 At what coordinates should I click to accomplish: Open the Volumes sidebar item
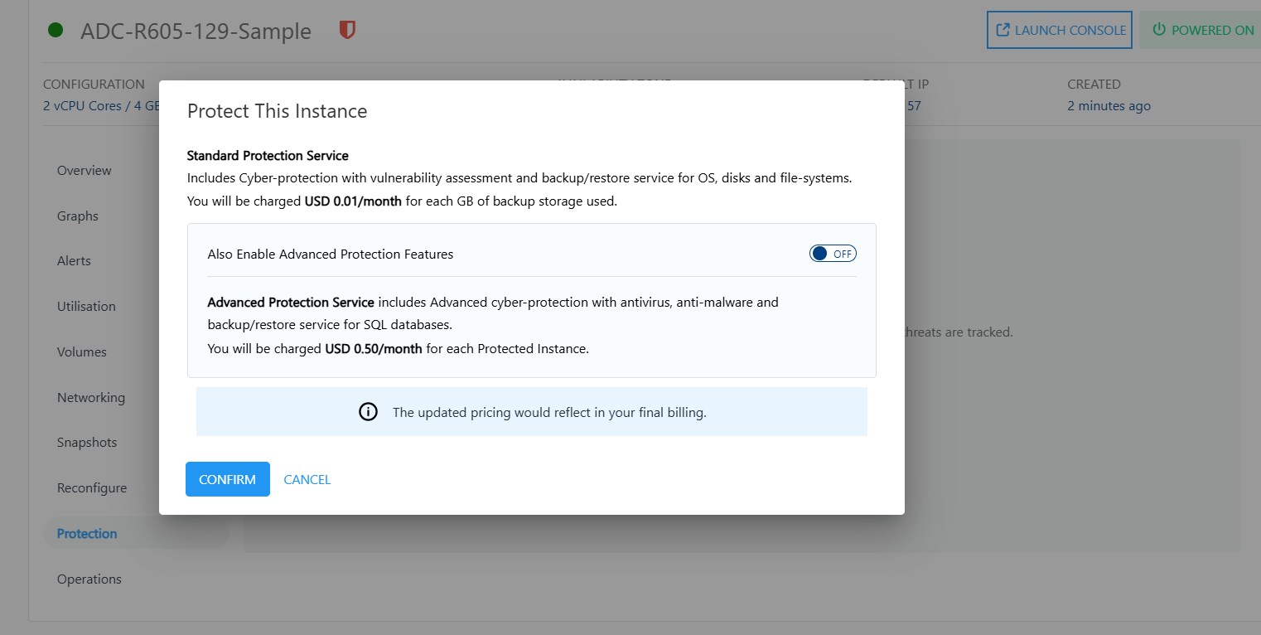(82, 352)
